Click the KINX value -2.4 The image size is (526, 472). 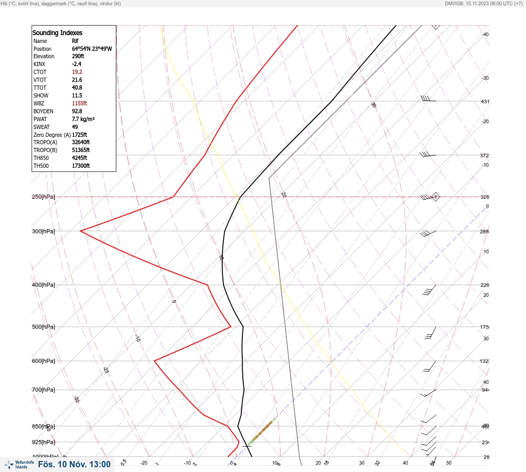click(x=77, y=64)
